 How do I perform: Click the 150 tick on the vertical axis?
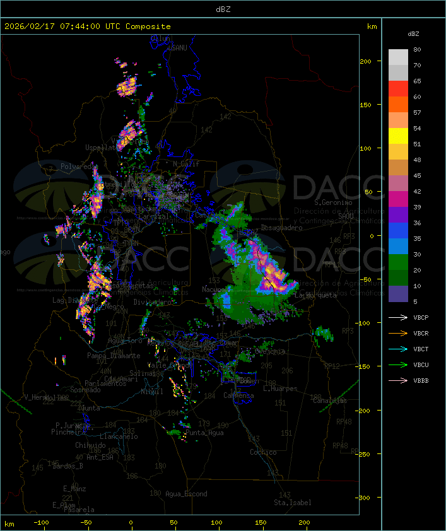click(365, 105)
